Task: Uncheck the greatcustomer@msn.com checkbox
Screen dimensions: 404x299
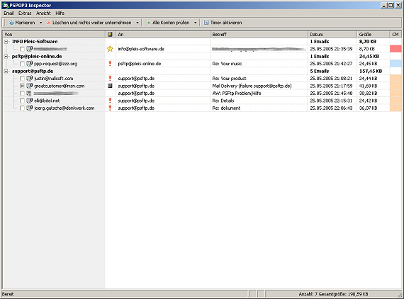Action: (22, 86)
